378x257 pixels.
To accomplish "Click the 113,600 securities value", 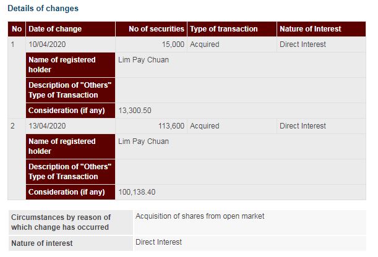I will click(x=171, y=126).
